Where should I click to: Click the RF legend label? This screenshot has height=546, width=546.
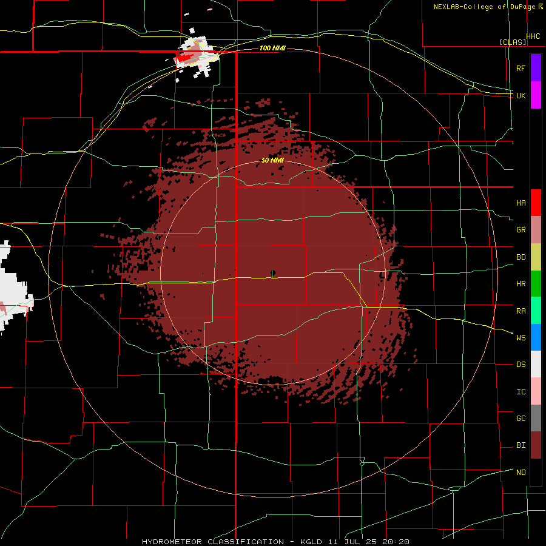[x=521, y=68]
